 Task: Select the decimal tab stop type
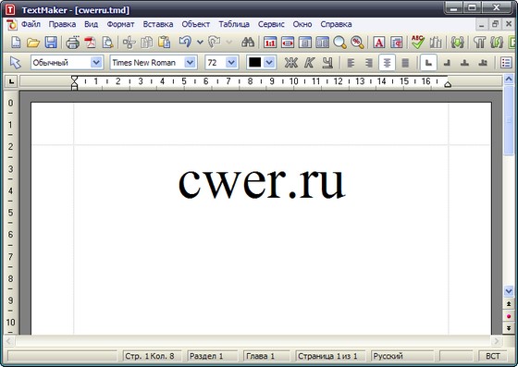pos(483,62)
